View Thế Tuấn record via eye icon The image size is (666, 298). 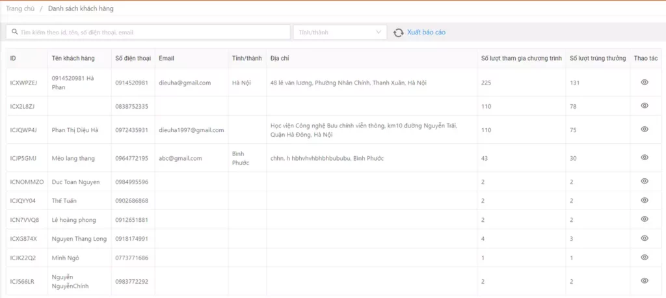point(645,200)
